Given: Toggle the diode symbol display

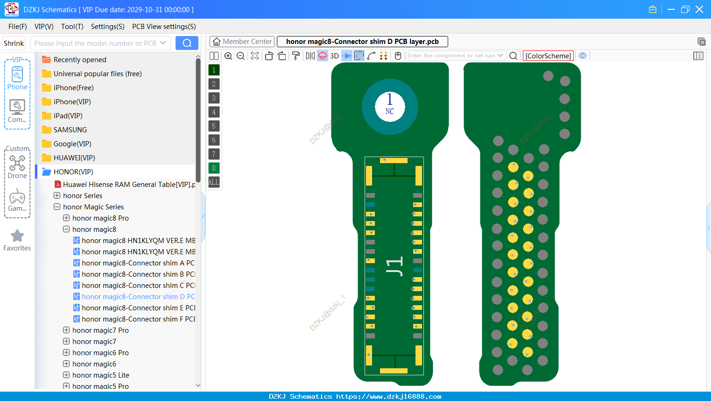Looking at the screenshot, I should (347, 56).
